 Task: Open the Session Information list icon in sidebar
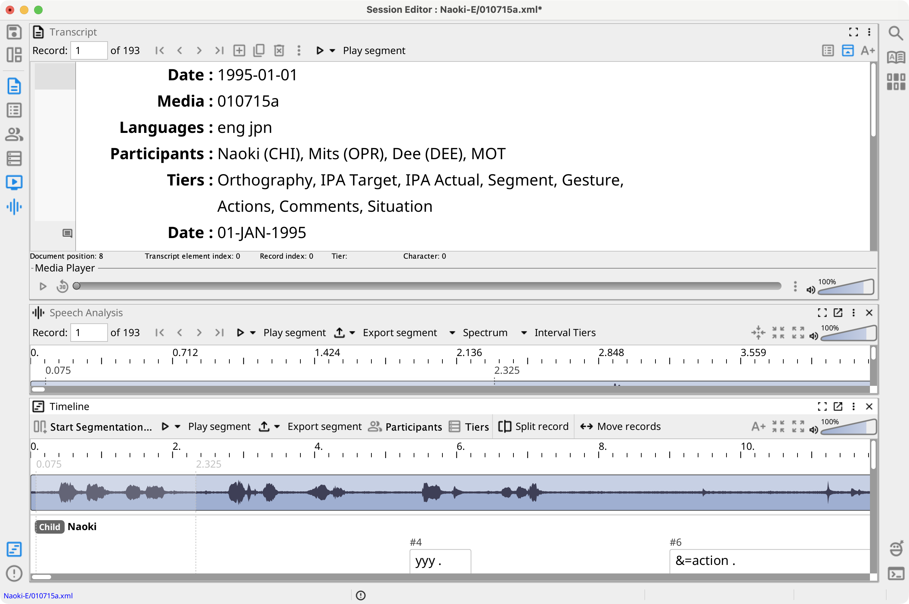pyautogui.click(x=14, y=110)
